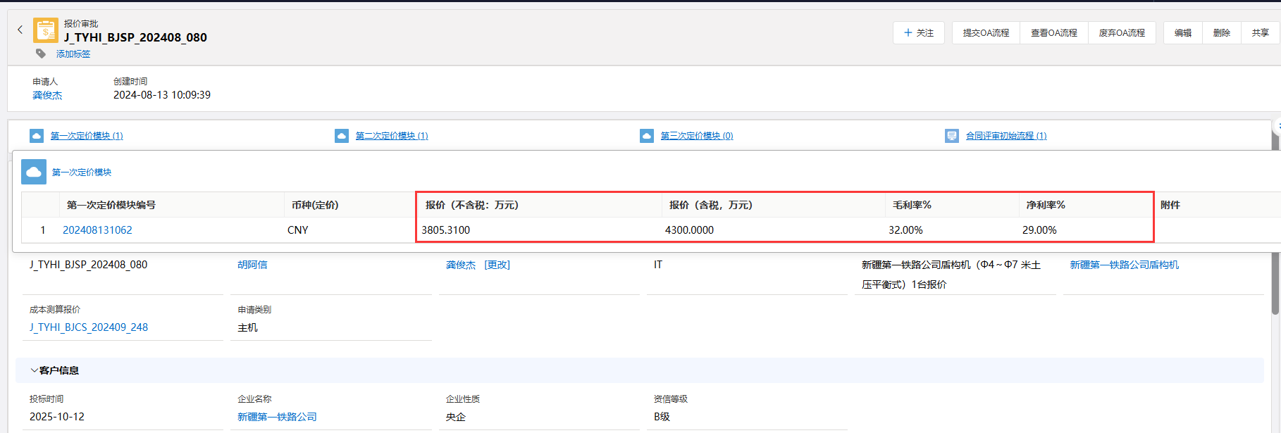This screenshot has height=433, width=1281.
Task: Click the back arrow icon
Action: tap(20, 30)
